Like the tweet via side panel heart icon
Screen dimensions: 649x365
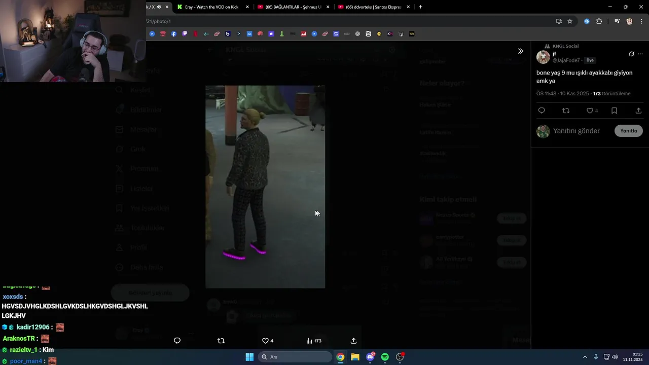(x=590, y=111)
